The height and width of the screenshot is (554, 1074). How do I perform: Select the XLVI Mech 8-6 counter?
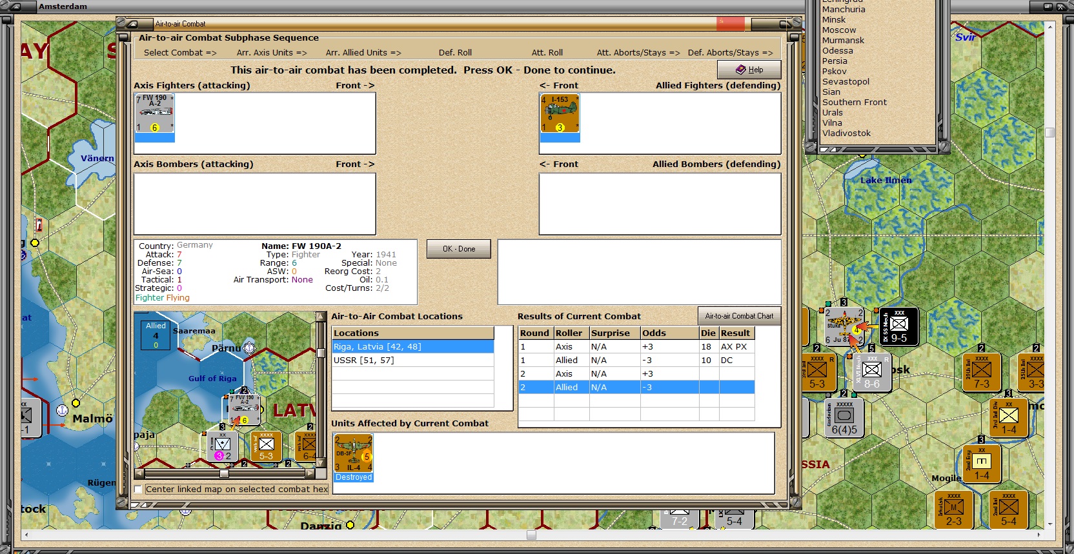[871, 372]
